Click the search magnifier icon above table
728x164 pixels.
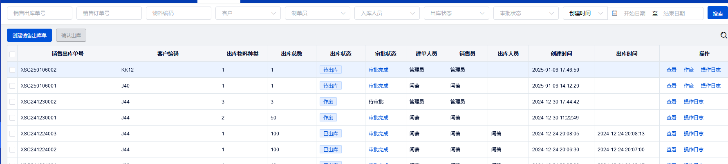point(724,35)
